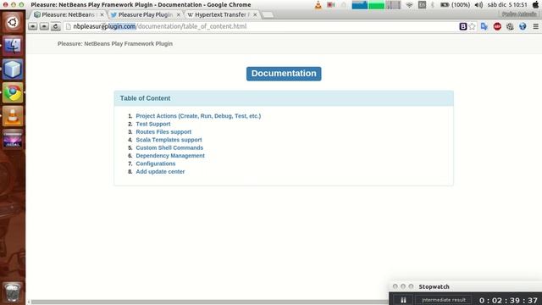Image resolution: width=542 pixels, height=305 pixels.
Task: Close the Pleasure: NetBeans tab
Action: 102,14
